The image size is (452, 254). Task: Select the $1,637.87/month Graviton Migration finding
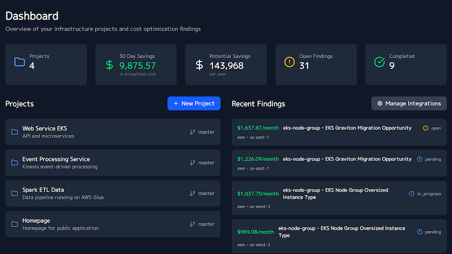pyautogui.click(x=339, y=132)
